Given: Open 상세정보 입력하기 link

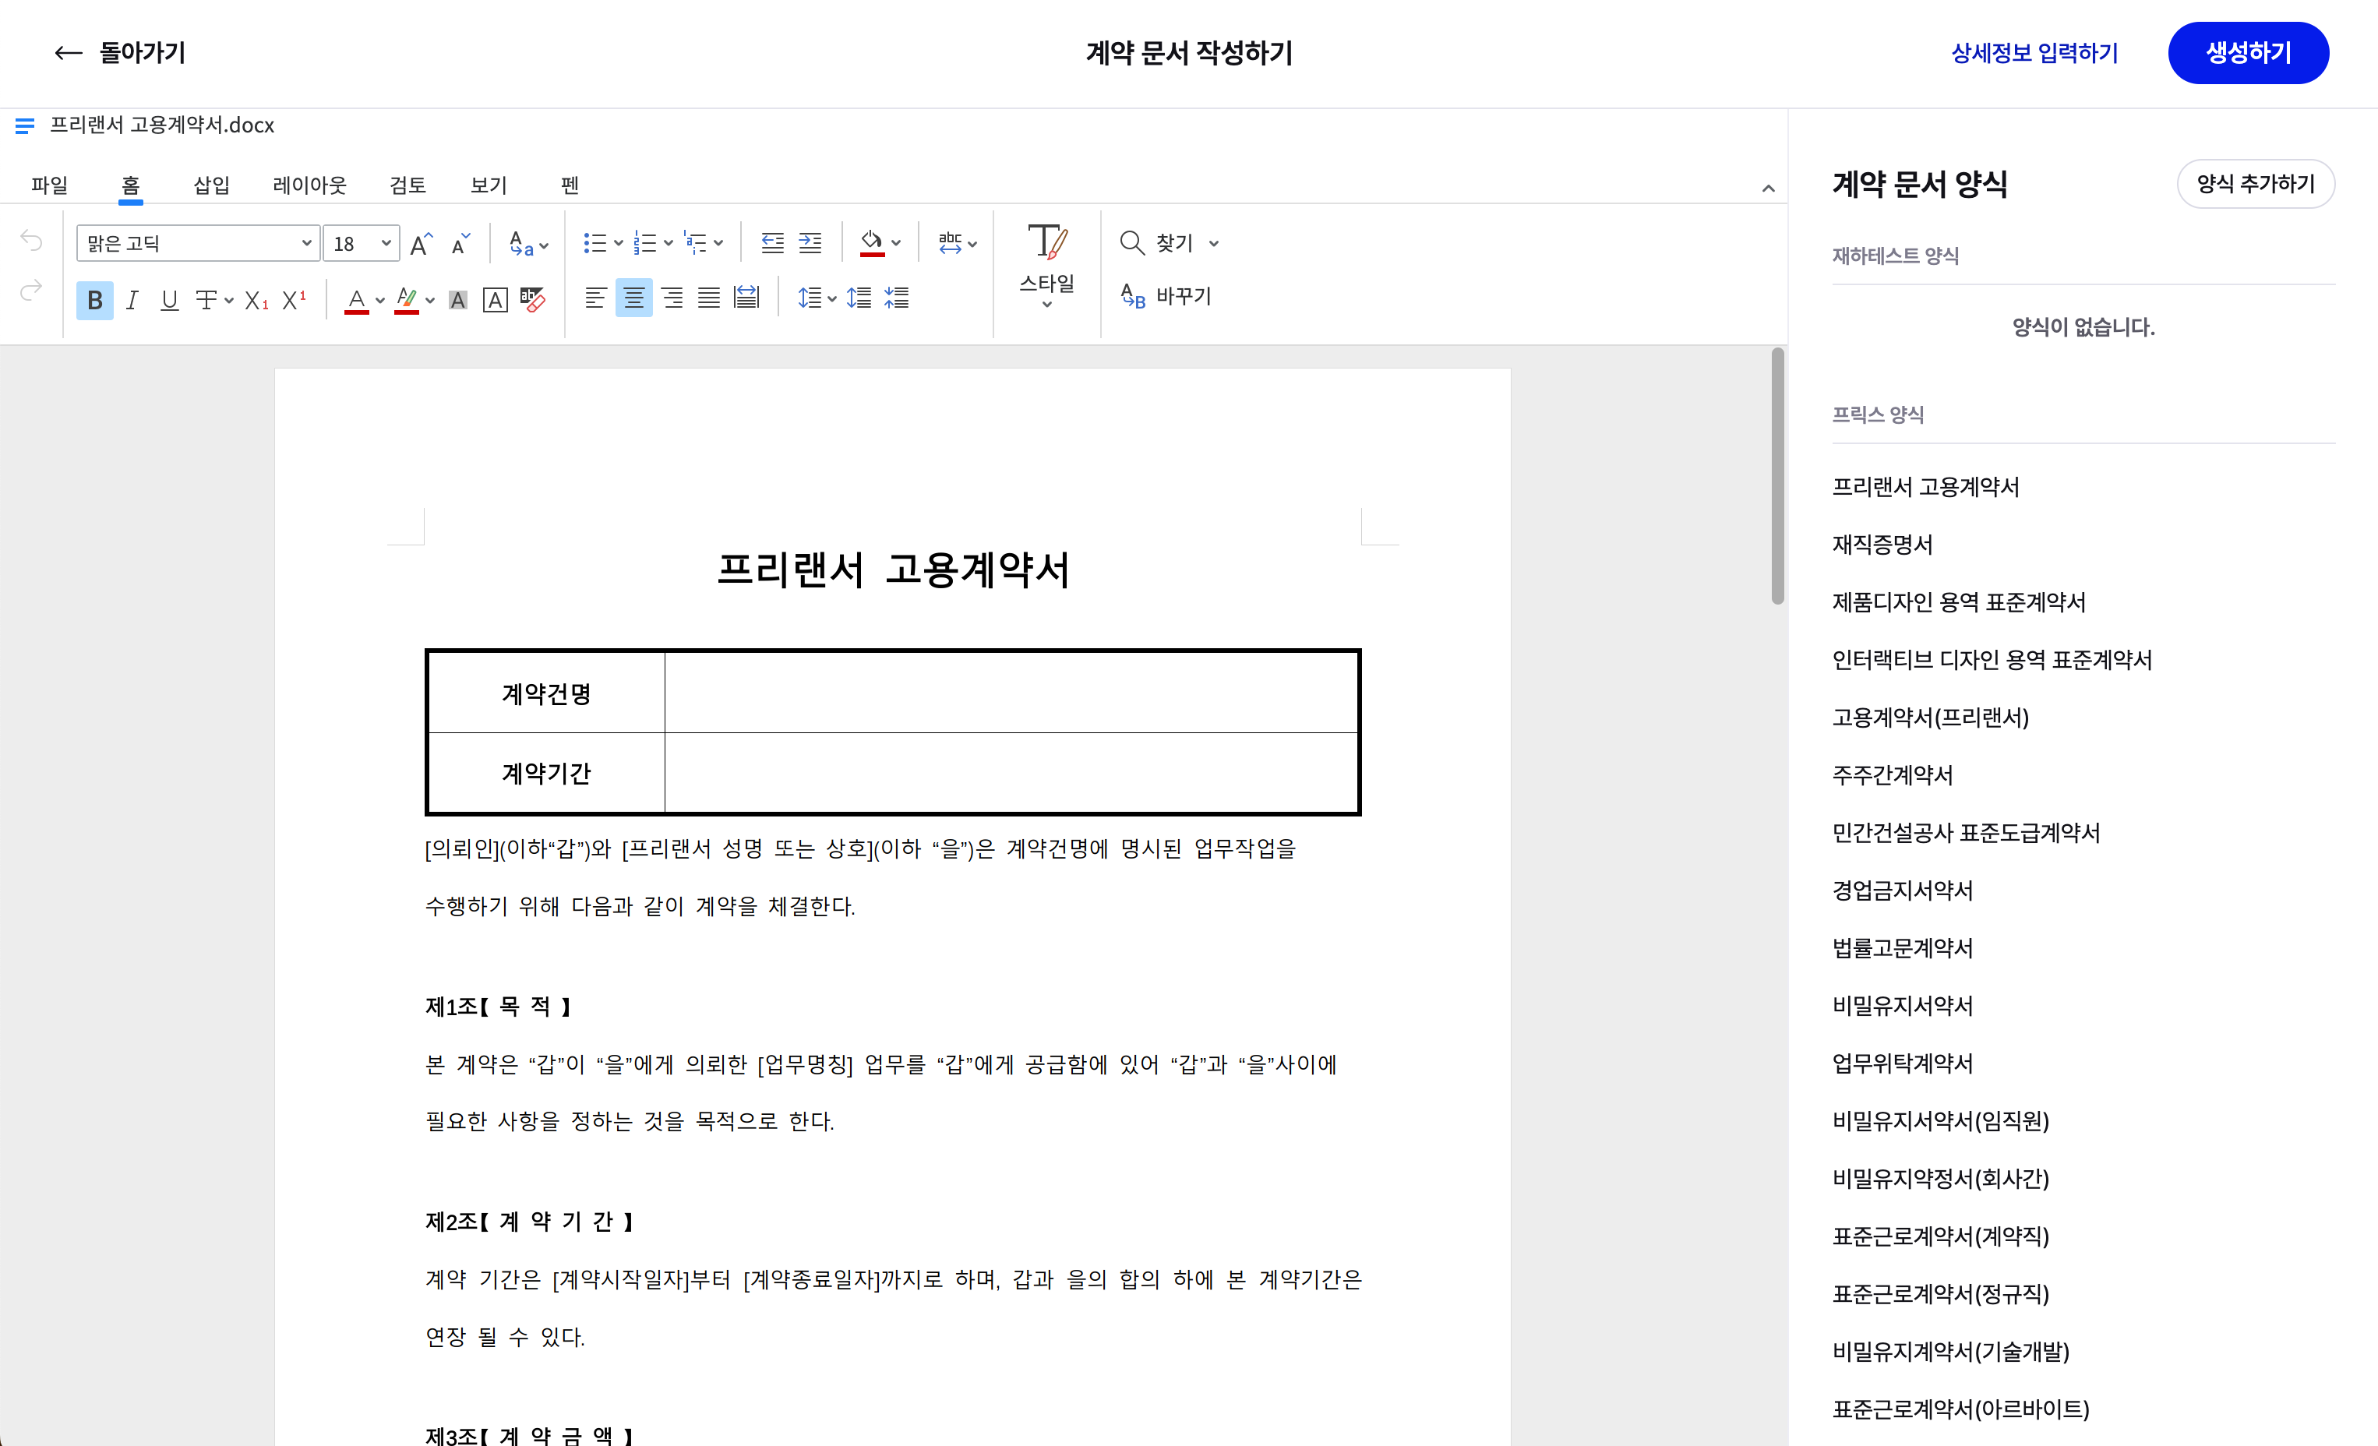Looking at the screenshot, I should coord(2034,53).
